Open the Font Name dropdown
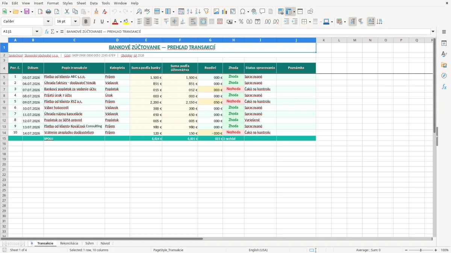Image resolution: width=451 pixels, height=253 pixels. point(48,22)
